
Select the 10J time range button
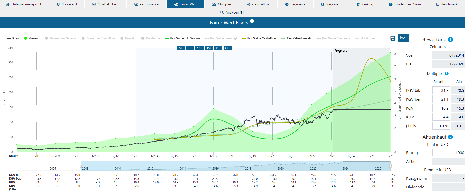click(x=200, y=48)
